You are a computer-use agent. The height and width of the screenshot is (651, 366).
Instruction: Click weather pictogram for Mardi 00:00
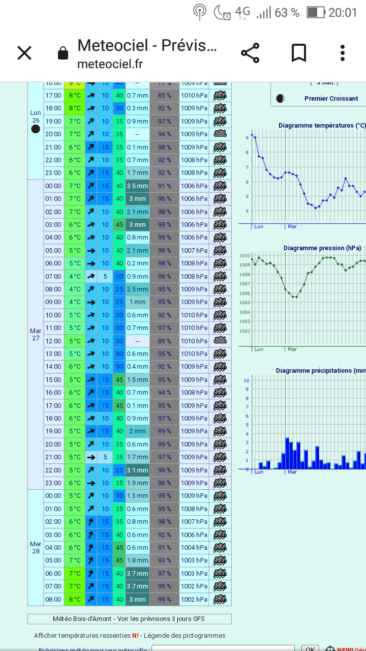(x=220, y=186)
